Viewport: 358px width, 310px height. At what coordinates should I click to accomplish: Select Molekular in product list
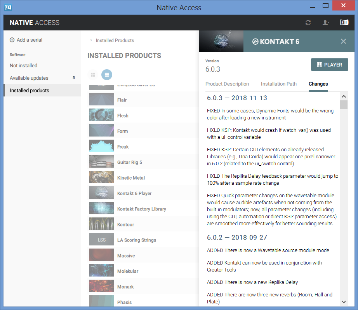tap(128, 271)
